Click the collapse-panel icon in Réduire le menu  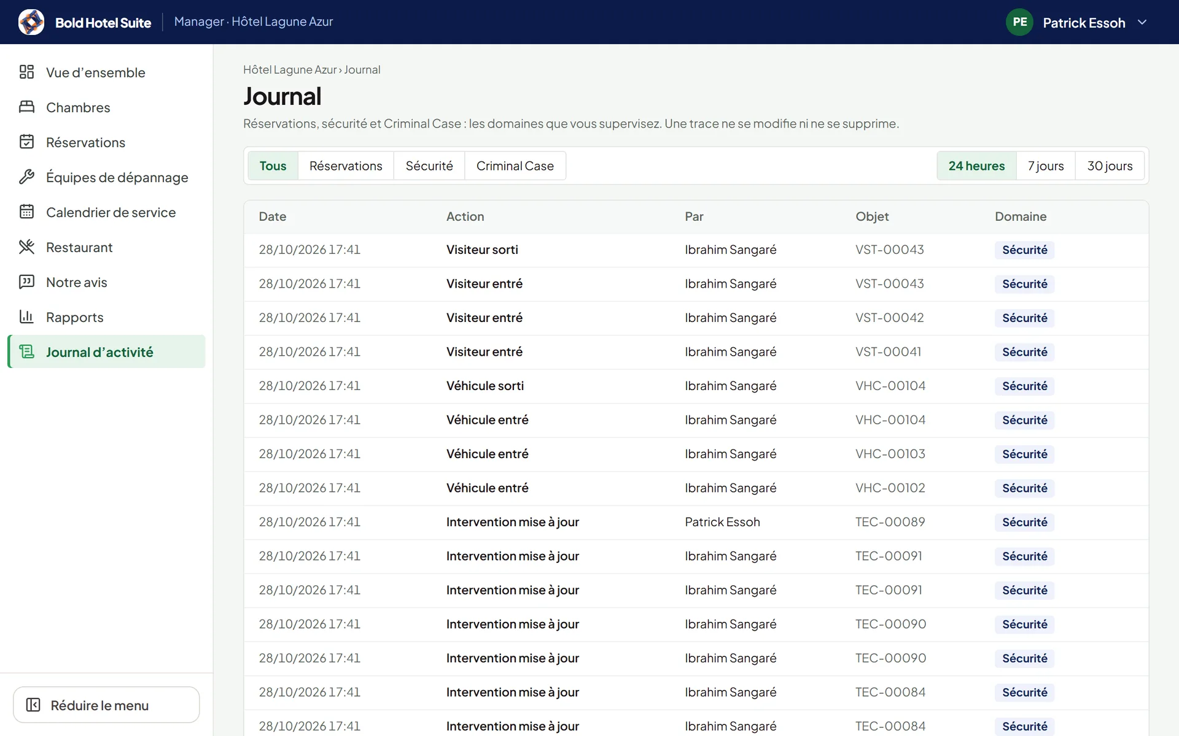coord(33,705)
